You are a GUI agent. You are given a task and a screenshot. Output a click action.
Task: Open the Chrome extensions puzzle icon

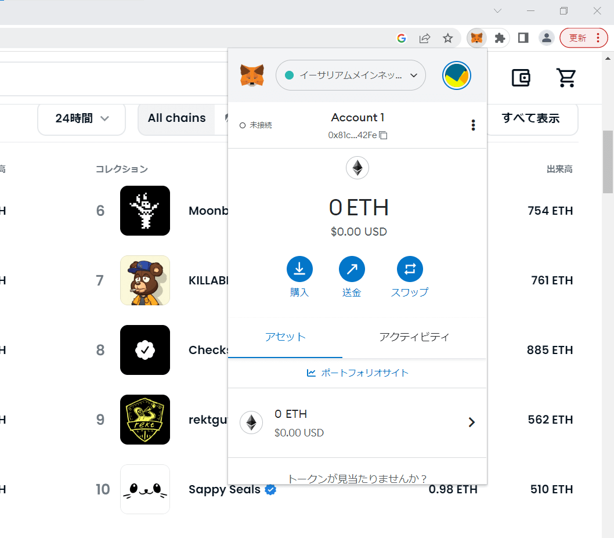499,38
